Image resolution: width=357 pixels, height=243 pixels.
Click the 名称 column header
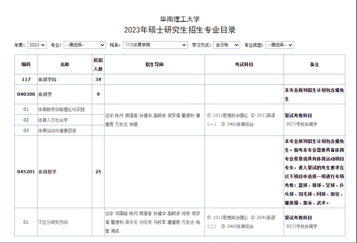(x=65, y=65)
